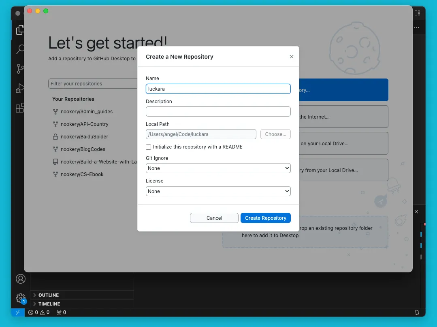The height and width of the screenshot is (327, 437).
Task: Open the Extensions icon in activity bar
Action: click(20, 108)
